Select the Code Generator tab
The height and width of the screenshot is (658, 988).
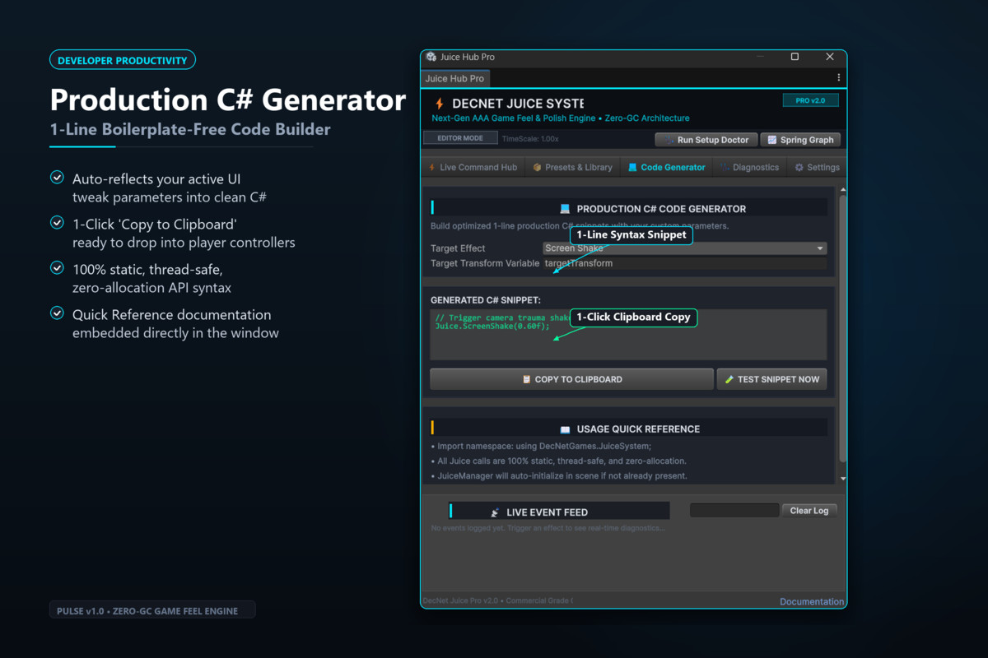(666, 167)
